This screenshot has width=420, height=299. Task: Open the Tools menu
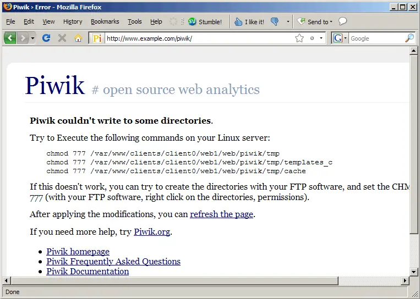click(x=134, y=21)
